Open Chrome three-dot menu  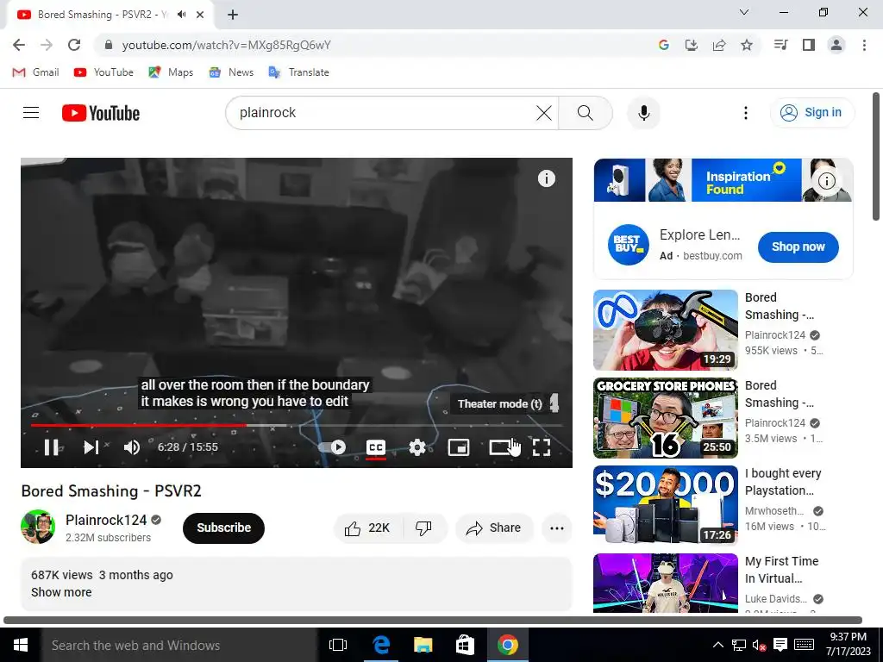864,45
